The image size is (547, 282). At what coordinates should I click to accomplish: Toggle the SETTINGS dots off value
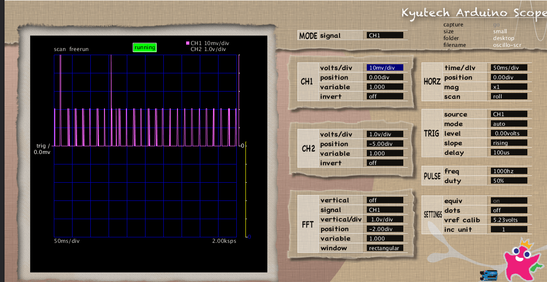(x=509, y=210)
